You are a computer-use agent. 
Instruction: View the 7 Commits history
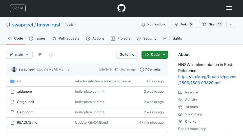150,70
